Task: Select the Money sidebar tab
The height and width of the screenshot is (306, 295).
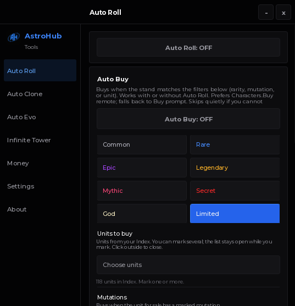Action: point(40,163)
